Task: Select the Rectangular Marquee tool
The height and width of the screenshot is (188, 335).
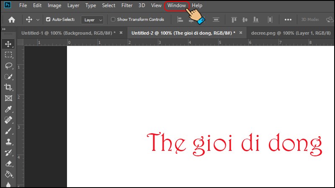Action: (x=8, y=55)
